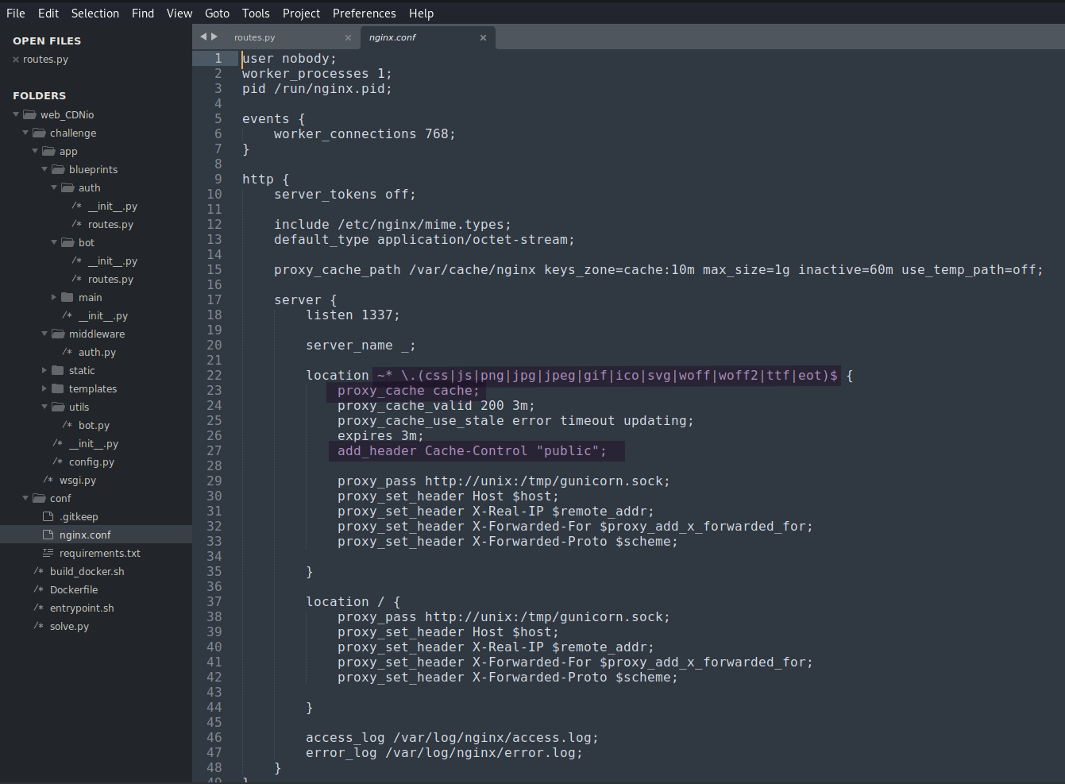The height and width of the screenshot is (784, 1065).
Task: Collapse the middleware folder arrow
Action: pos(44,334)
